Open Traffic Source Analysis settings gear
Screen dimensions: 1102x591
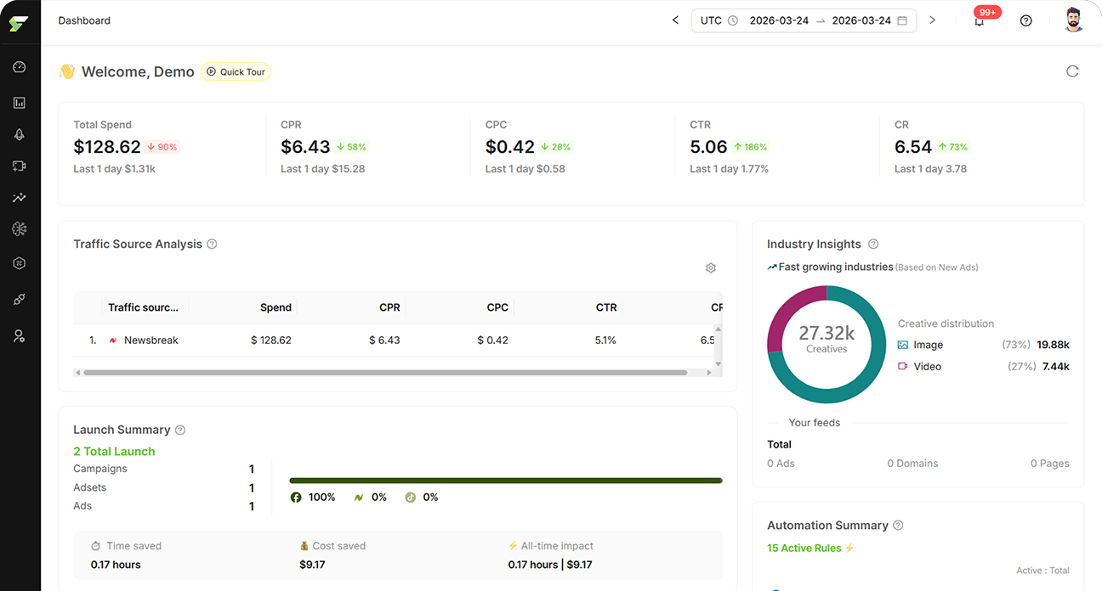click(x=711, y=268)
